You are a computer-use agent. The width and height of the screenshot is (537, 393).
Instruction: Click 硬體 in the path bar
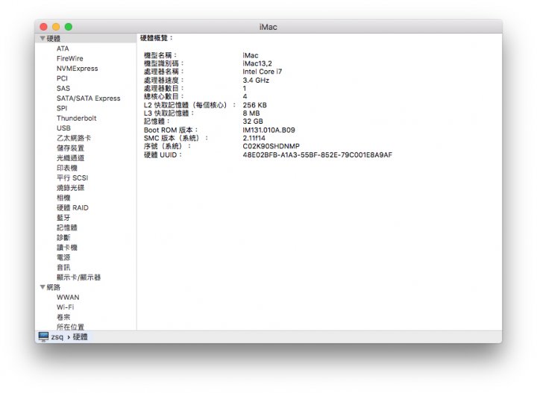[x=80, y=337]
